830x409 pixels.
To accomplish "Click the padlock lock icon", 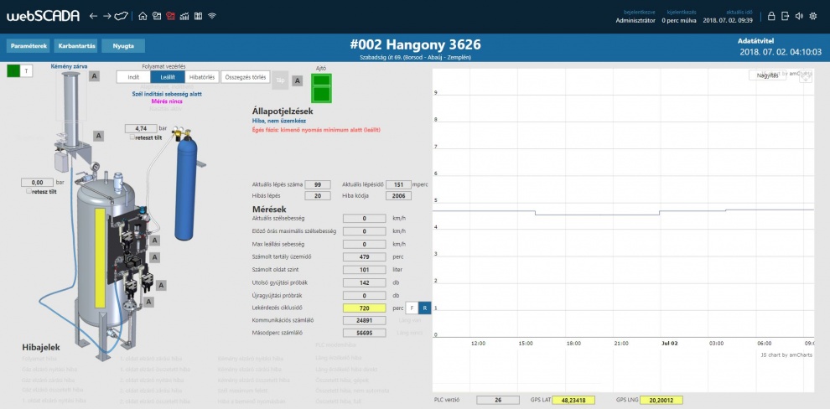I will pos(770,16).
